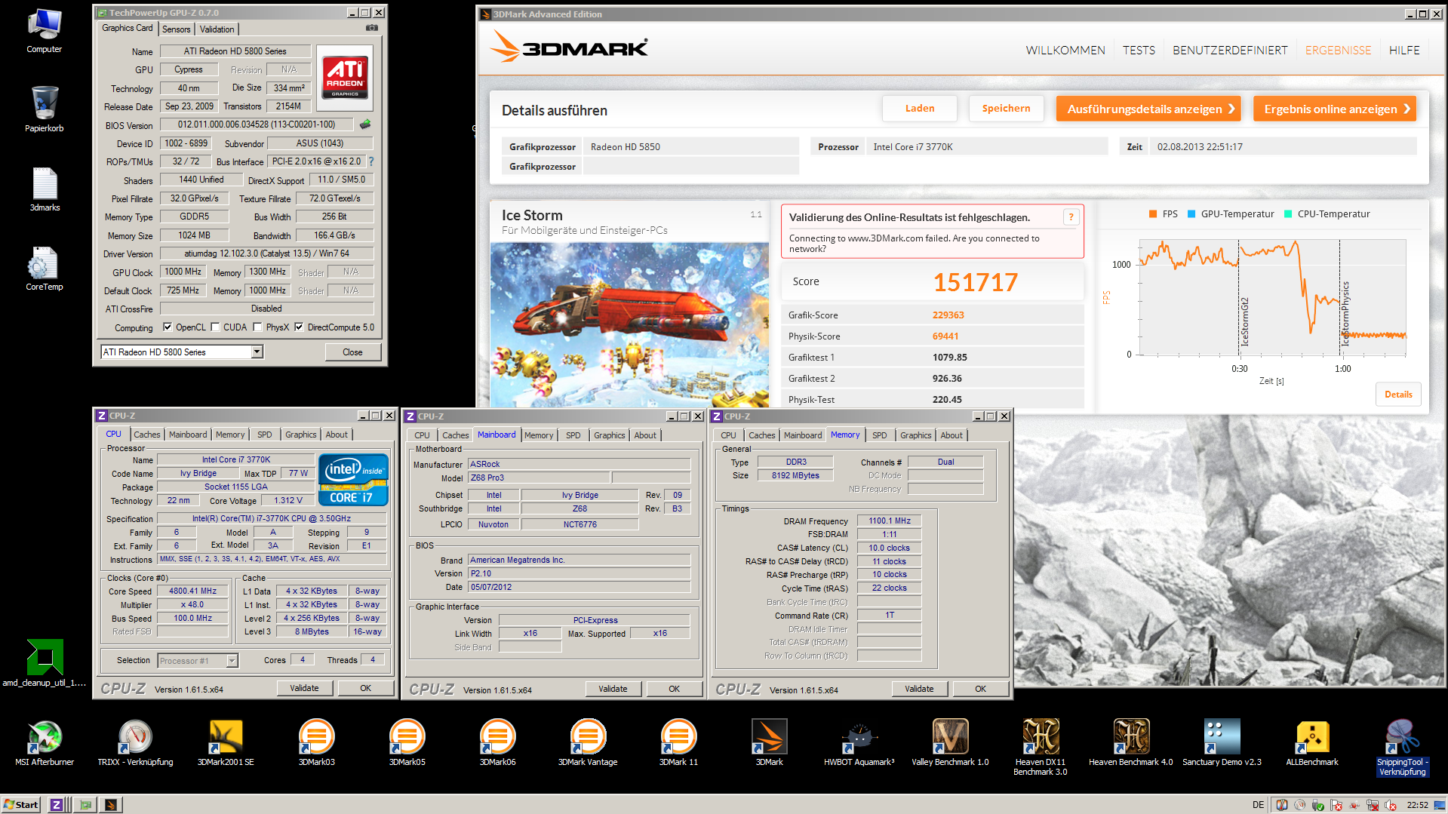The image size is (1448, 814).
Task: Open the SPD tab in left CPU-Z window
Action: coord(264,435)
